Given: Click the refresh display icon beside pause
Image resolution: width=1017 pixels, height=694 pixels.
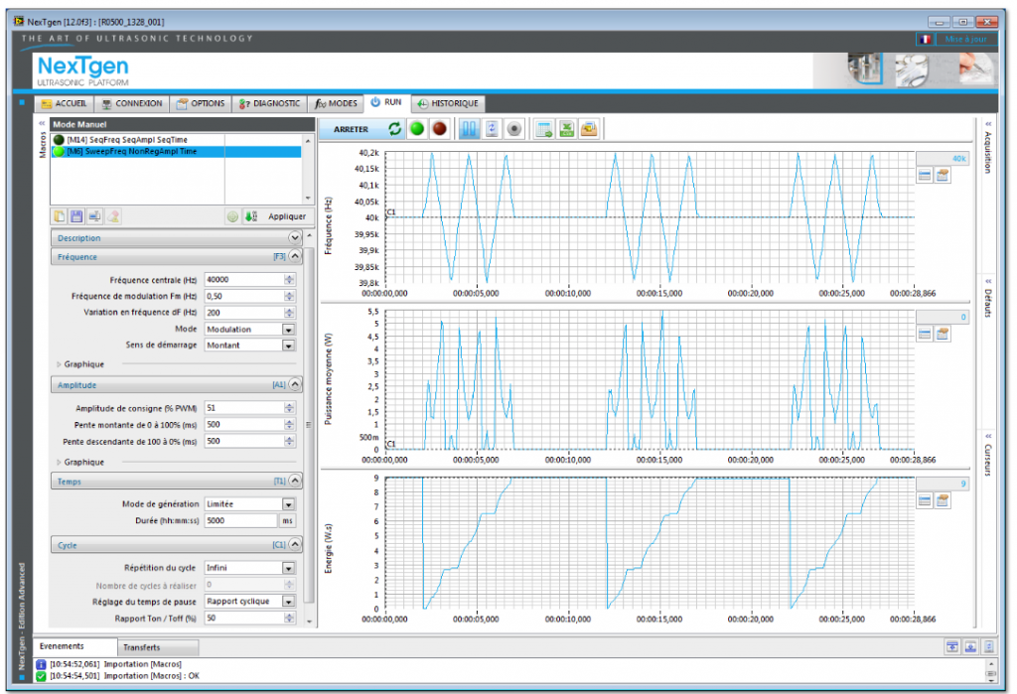Looking at the screenshot, I should [x=492, y=129].
